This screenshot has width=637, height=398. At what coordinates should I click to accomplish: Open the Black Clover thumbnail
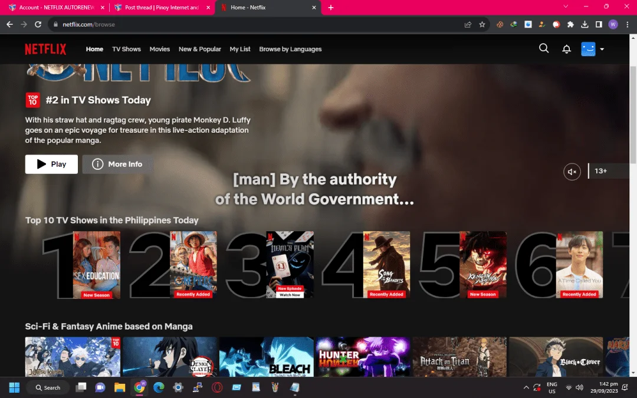(x=556, y=357)
